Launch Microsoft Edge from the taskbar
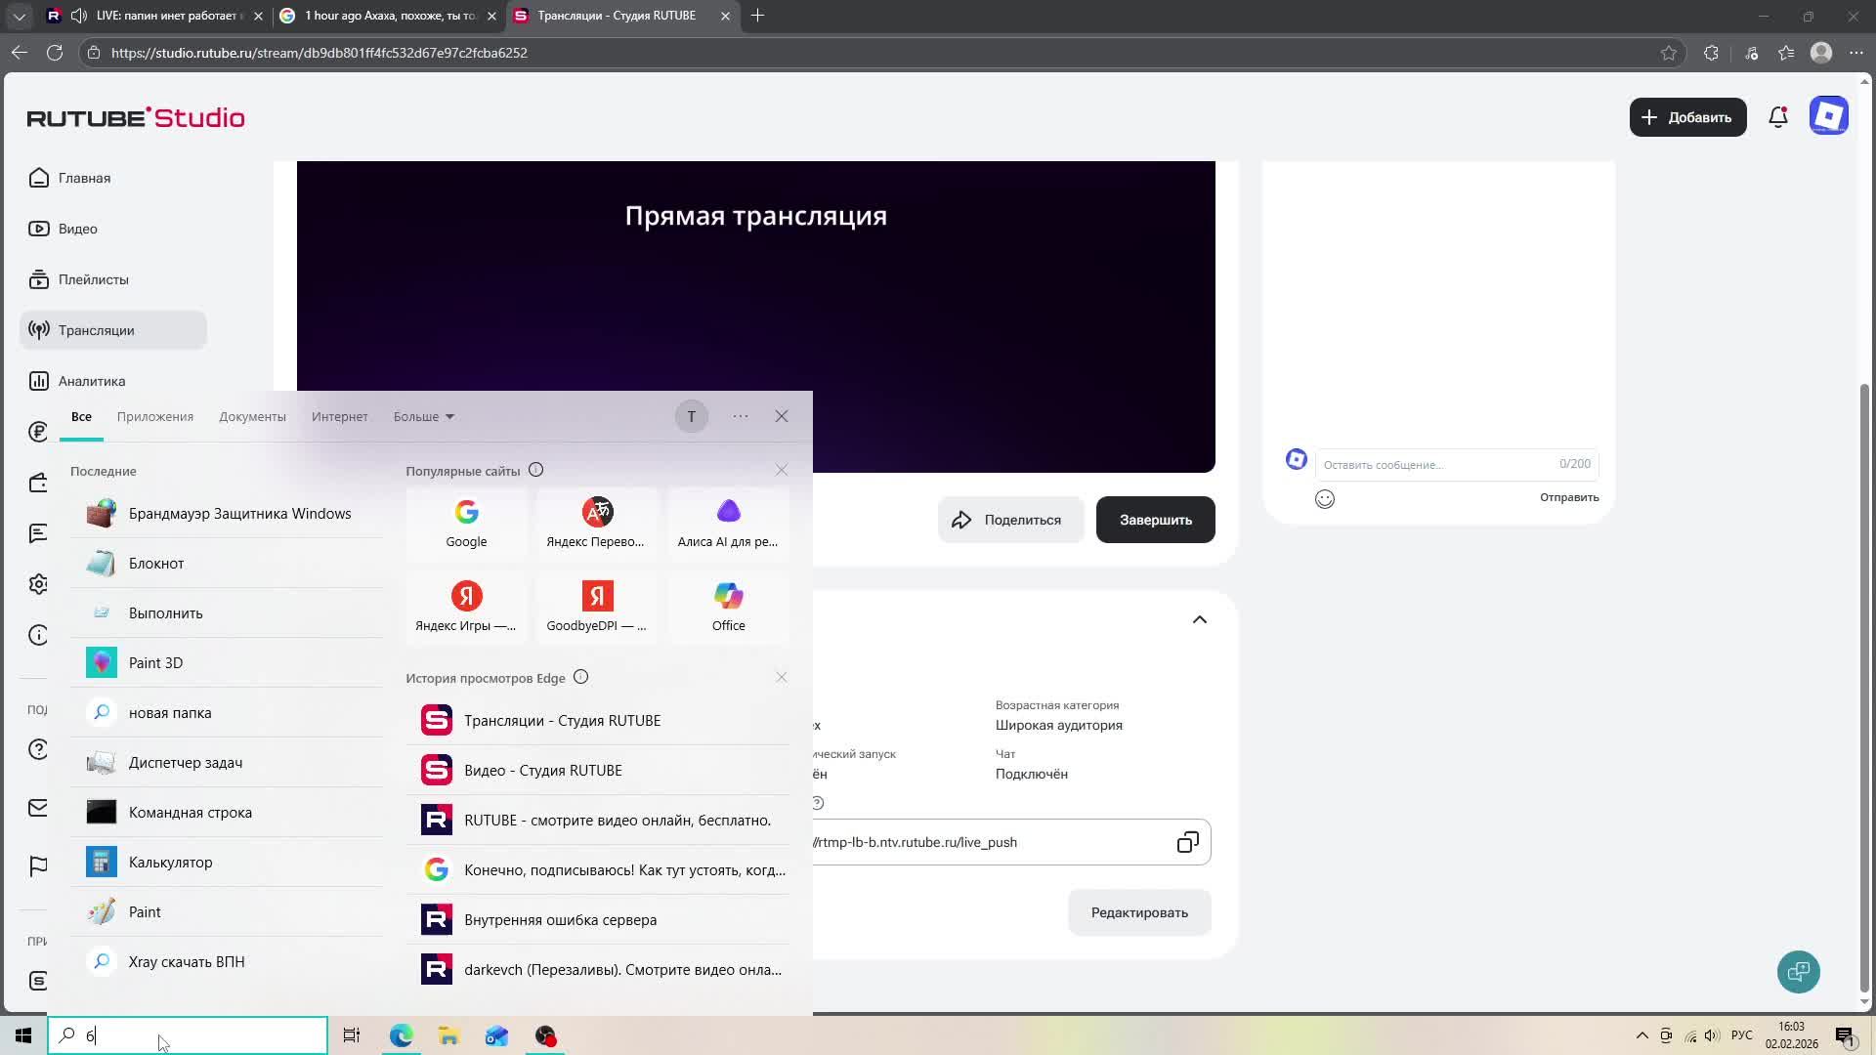Screen dimensions: 1876x1055 pyautogui.click(x=401, y=1035)
